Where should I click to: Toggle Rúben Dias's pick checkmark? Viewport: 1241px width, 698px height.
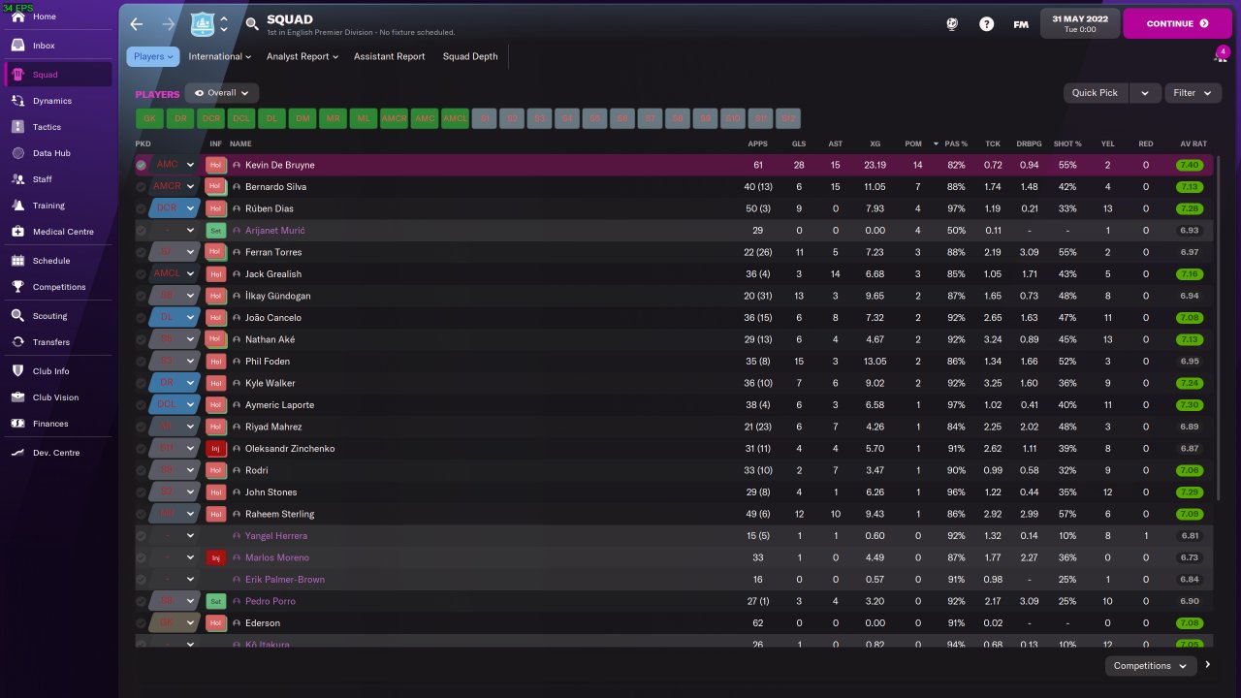click(142, 208)
